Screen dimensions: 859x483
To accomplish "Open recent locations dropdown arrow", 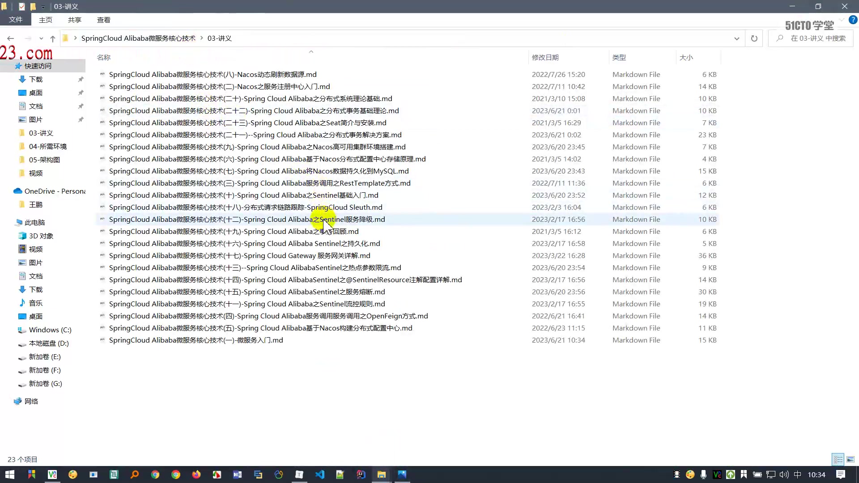I will tap(41, 38).
